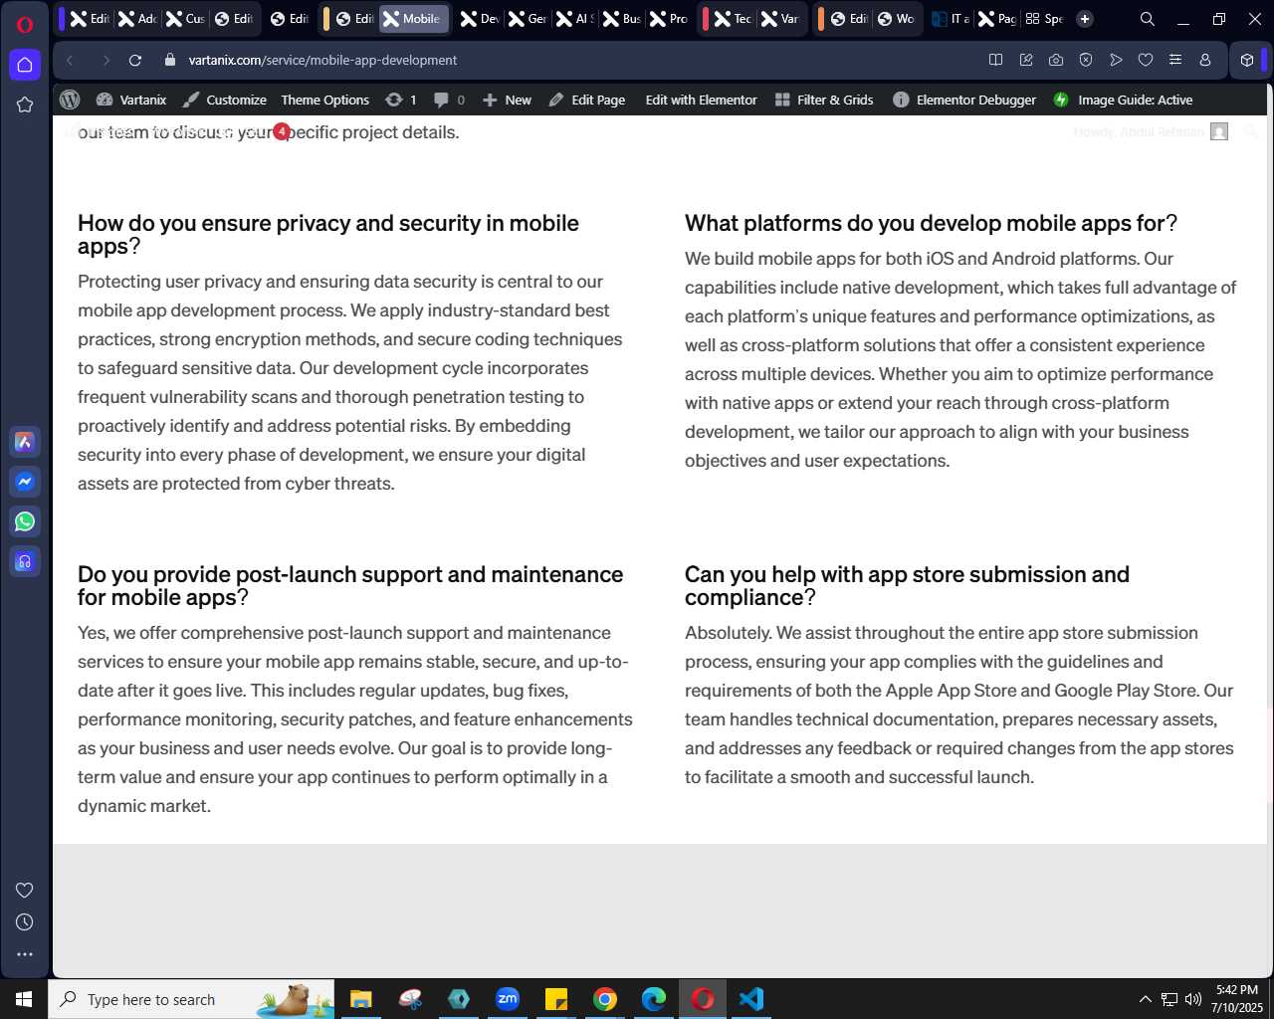Click Edit Page in admin bar
This screenshot has height=1019, width=1274.
coord(587,100)
